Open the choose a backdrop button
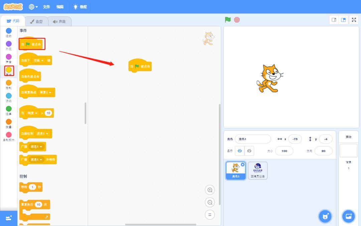This screenshot has width=361, height=226. pyautogui.click(x=348, y=216)
